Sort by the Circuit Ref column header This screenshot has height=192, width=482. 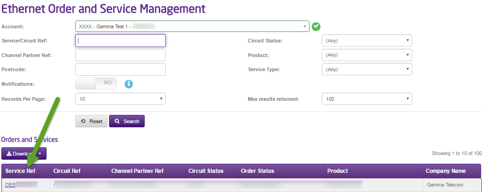pos(79,171)
